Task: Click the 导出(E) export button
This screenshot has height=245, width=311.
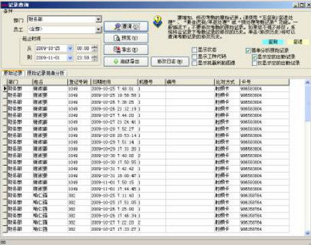Action: pyautogui.click(x=126, y=50)
